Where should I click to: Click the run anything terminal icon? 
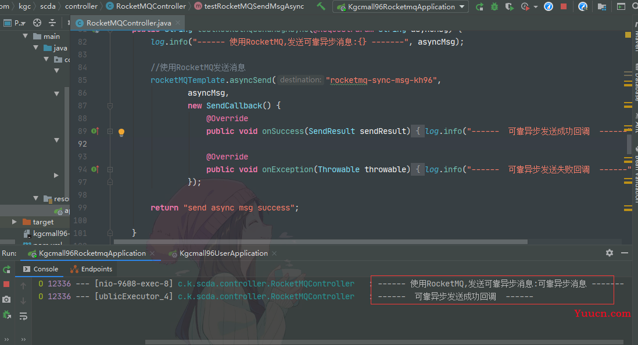coord(621,6)
